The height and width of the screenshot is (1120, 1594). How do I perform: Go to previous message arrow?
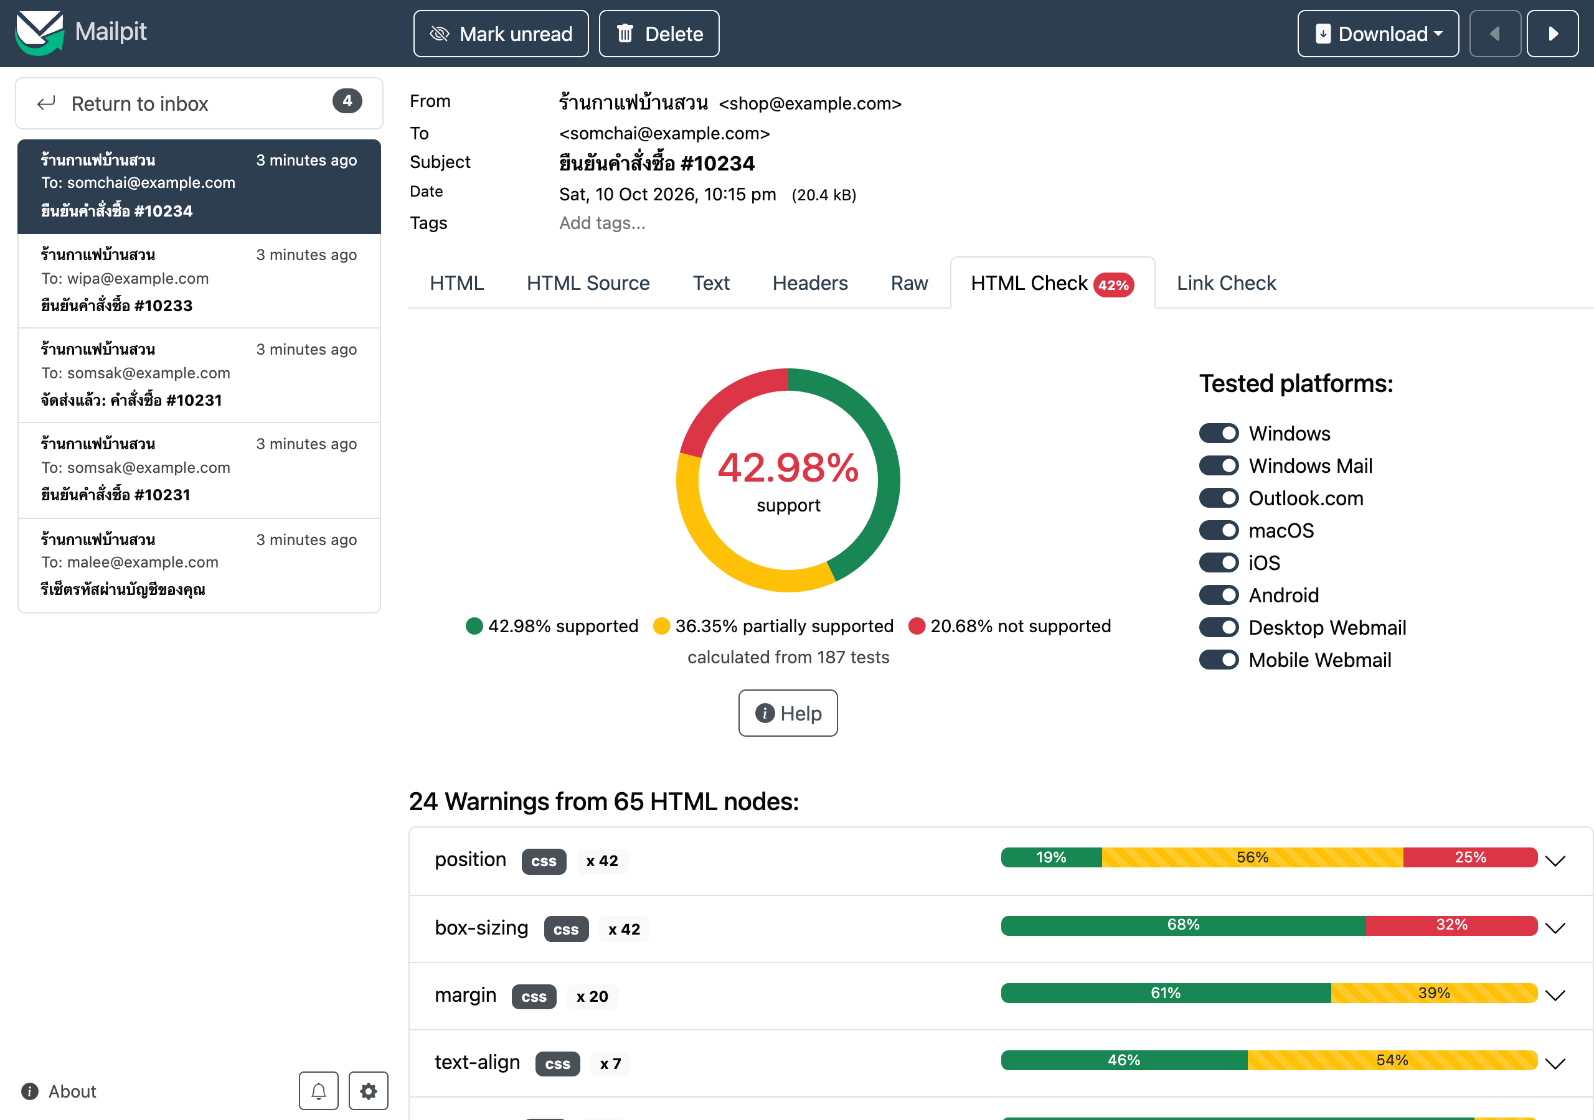(1495, 34)
